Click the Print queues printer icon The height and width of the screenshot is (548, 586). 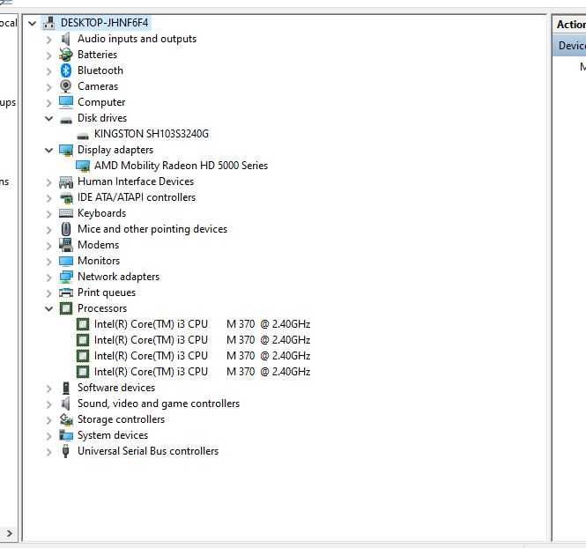point(66,293)
